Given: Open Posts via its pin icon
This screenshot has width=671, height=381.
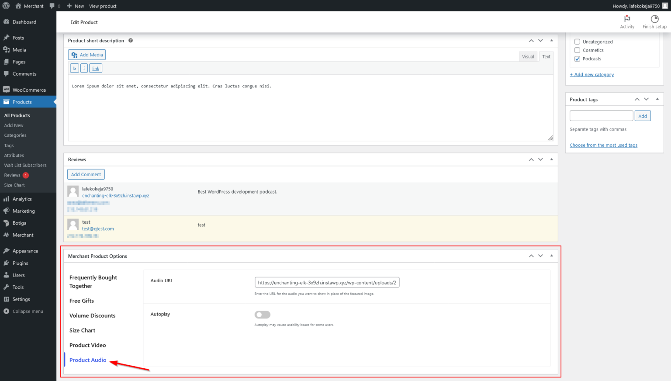Looking at the screenshot, I should click(x=6, y=38).
